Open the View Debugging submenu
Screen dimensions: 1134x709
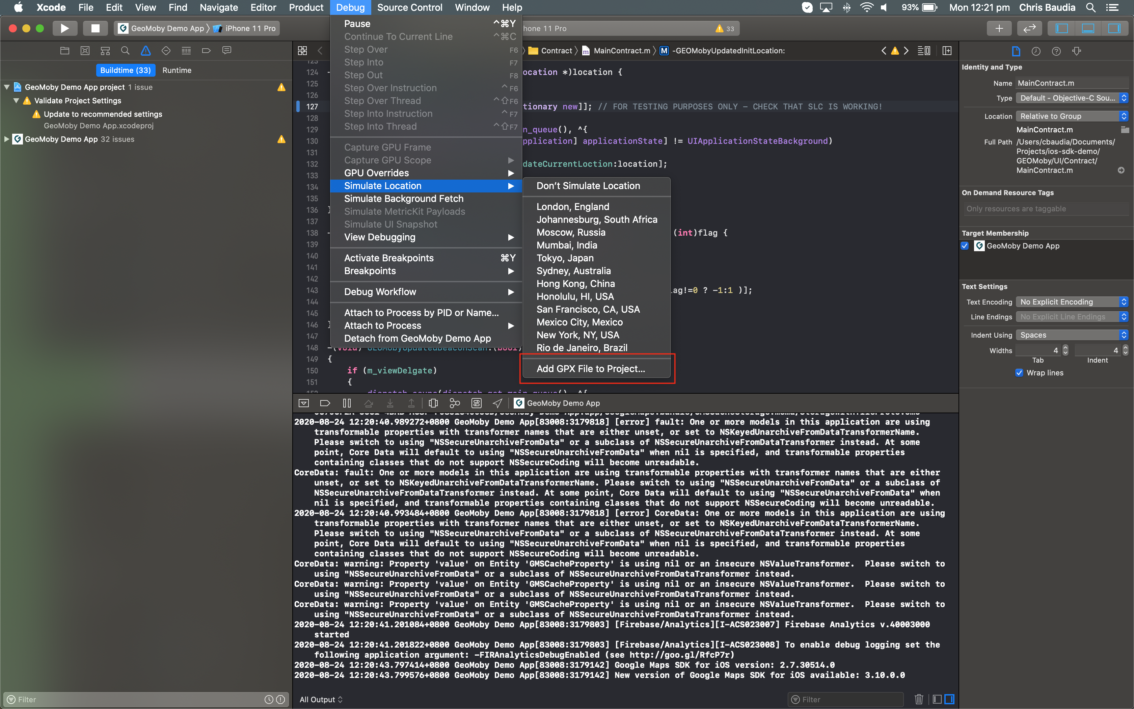tap(426, 237)
